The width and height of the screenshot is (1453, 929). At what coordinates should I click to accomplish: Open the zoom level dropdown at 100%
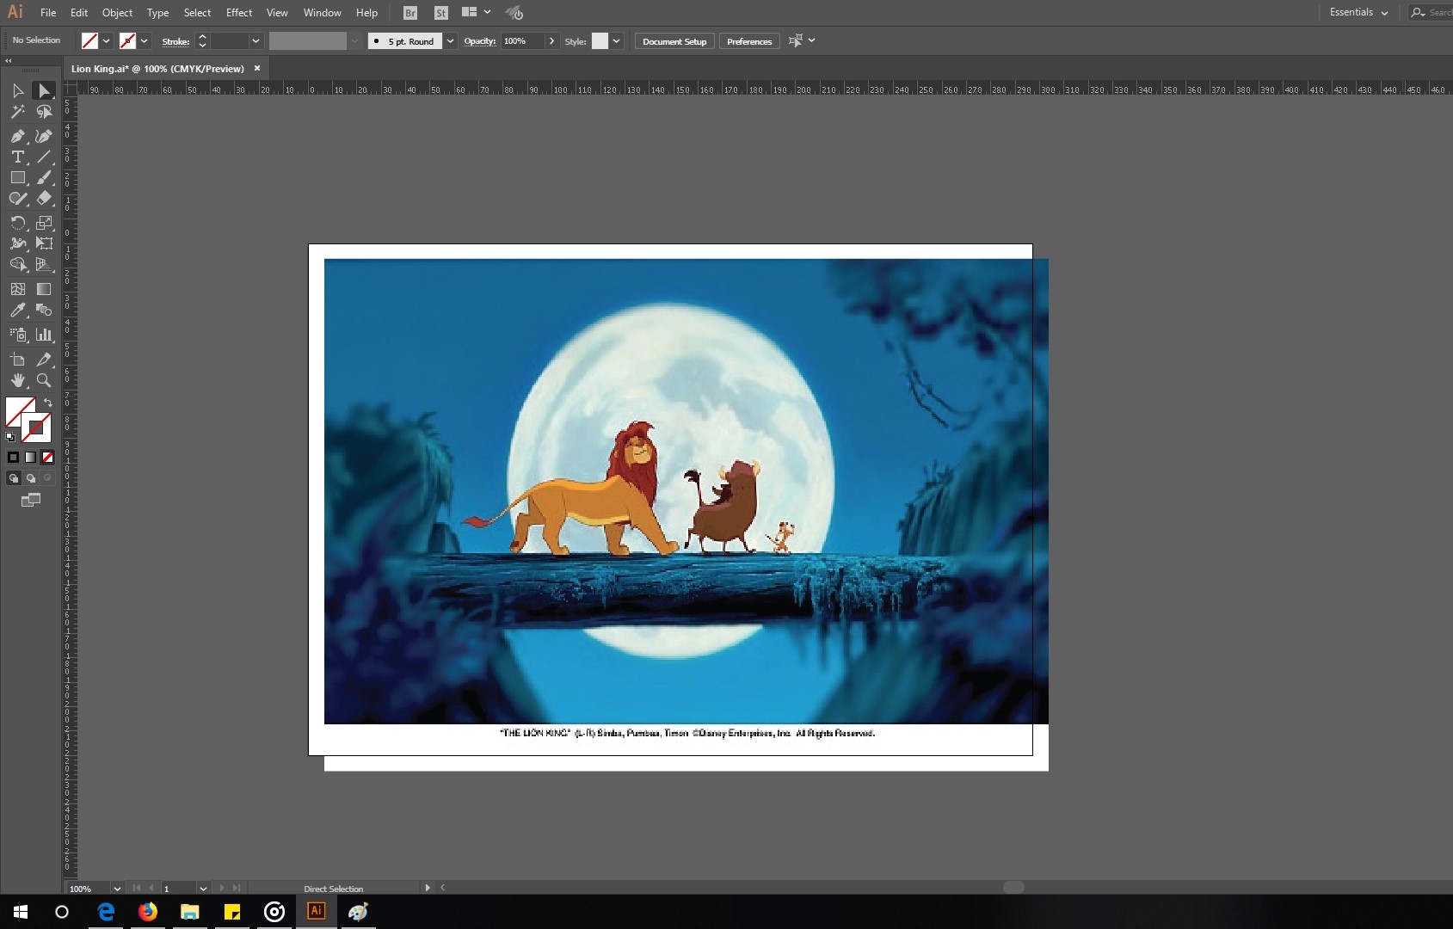[x=117, y=889]
